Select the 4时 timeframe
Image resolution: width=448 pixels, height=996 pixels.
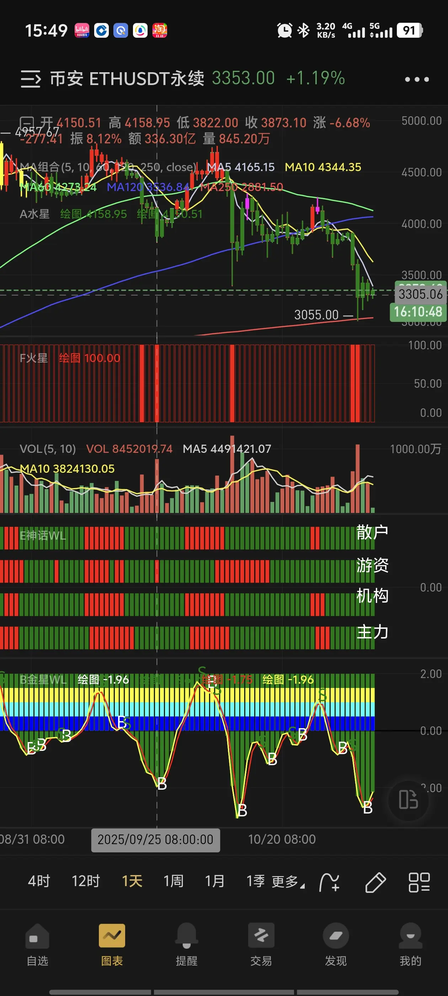pyautogui.click(x=39, y=881)
